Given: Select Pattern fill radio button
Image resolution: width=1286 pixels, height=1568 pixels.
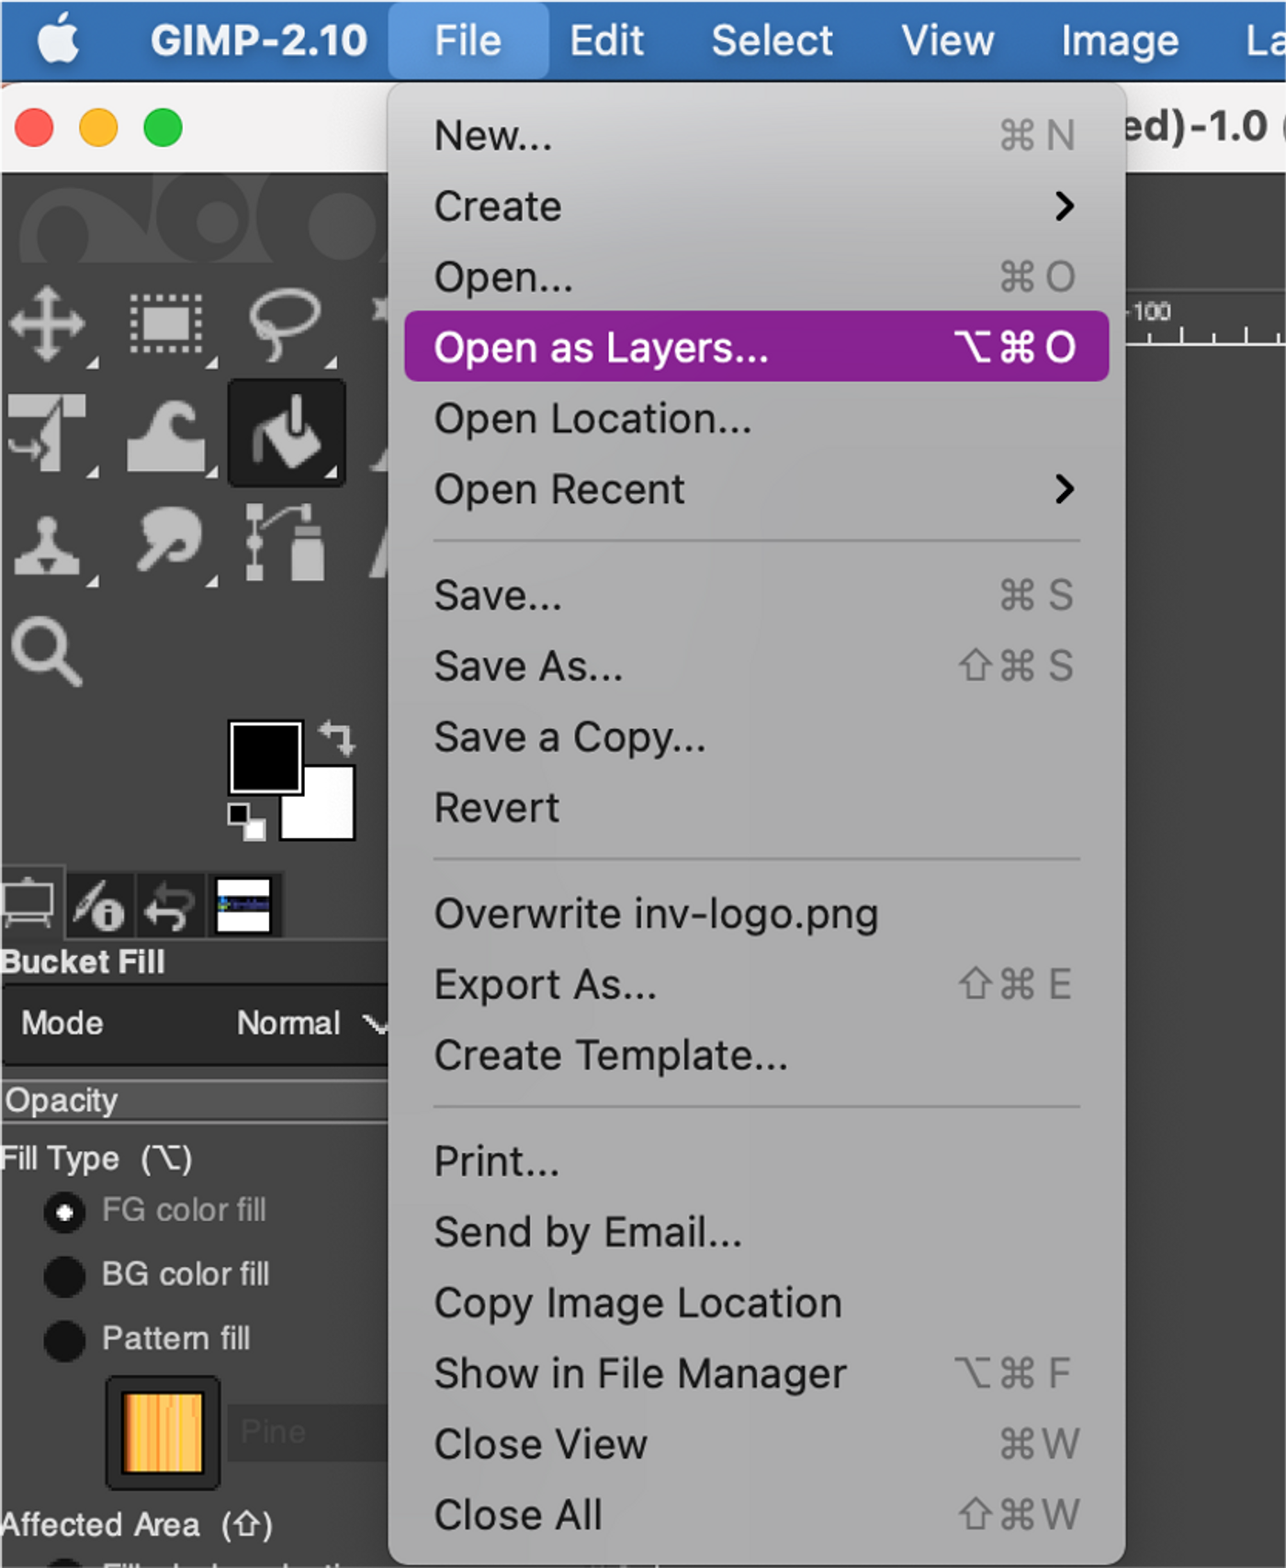Looking at the screenshot, I should point(64,1340).
